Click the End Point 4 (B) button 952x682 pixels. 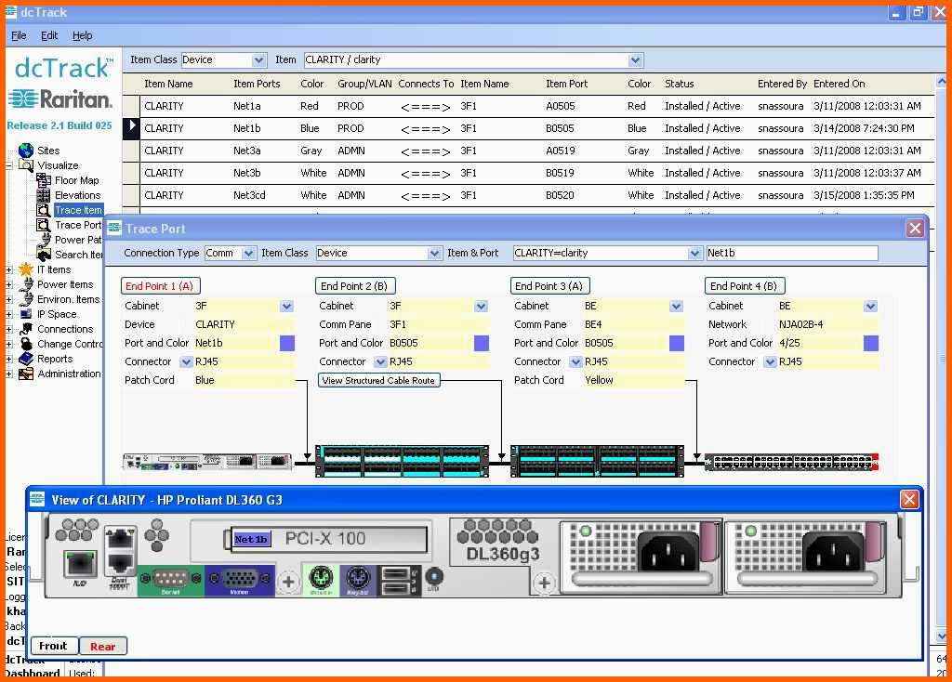[744, 286]
